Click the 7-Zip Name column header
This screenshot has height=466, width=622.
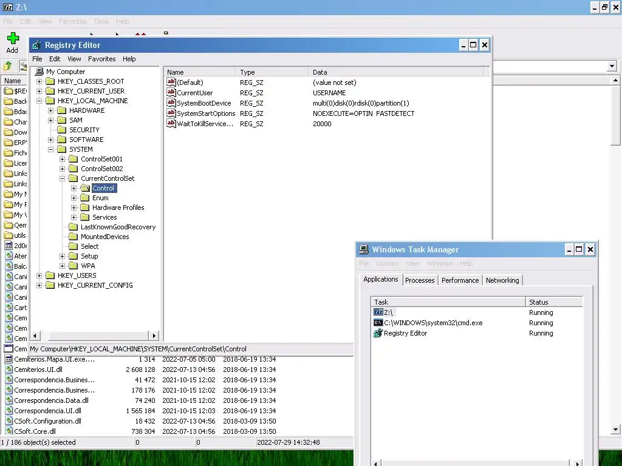tap(15, 81)
